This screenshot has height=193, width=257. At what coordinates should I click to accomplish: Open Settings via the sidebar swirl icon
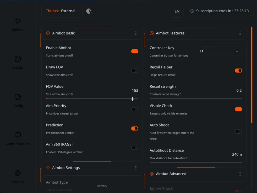18,173
